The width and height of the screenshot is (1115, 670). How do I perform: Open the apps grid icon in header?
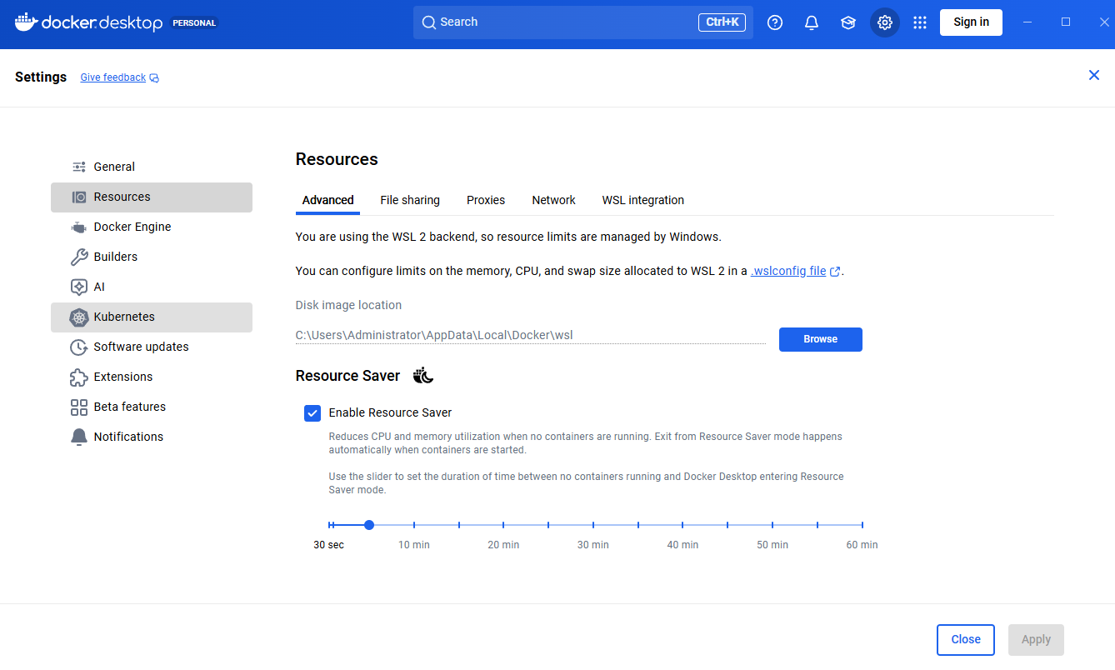tap(920, 22)
